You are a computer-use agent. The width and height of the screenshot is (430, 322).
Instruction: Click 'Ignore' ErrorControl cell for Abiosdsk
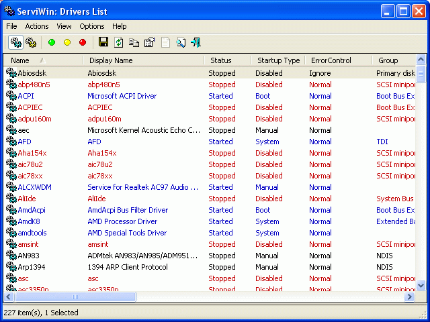[320, 73]
